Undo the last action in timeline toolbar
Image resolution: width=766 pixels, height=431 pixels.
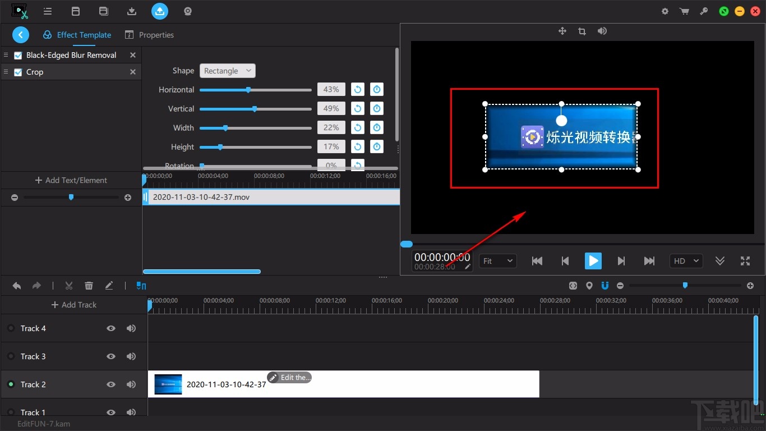point(17,286)
